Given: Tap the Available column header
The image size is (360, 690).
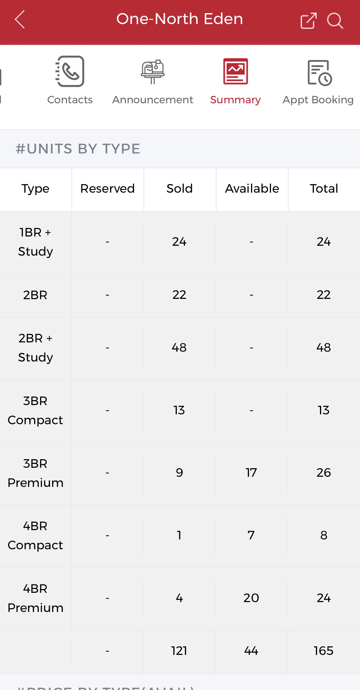Looking at the screenshot, I should point(252,189).
